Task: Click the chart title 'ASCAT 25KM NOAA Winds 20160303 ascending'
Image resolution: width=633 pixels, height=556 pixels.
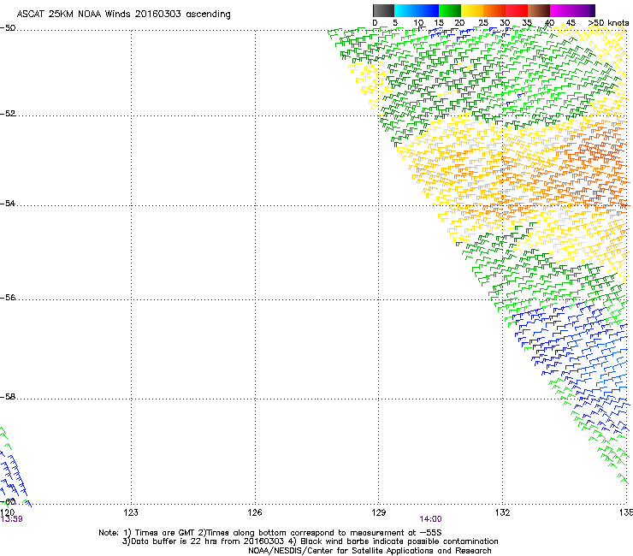Action: click(123, 15)
